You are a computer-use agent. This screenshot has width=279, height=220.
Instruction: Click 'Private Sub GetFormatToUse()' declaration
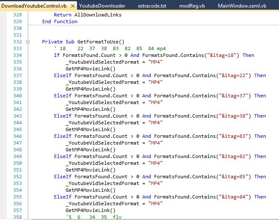(83, 42)
